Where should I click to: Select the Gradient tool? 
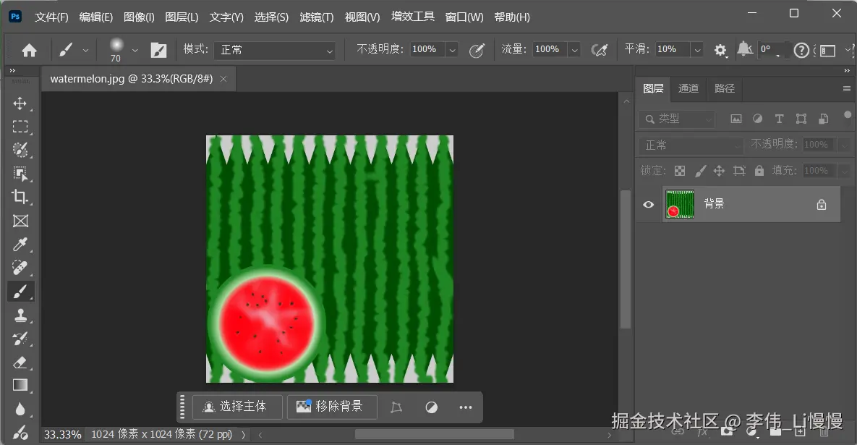tap(20, 385)
